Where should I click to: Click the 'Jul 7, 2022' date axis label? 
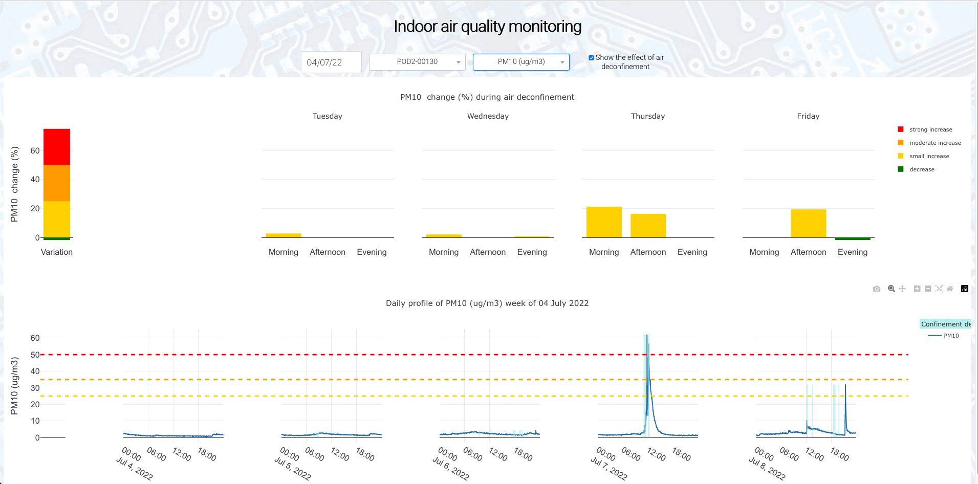[x=609, y=468]
